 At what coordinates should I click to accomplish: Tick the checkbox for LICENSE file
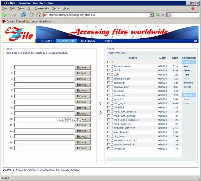pyautogui.click(x=108, y=107)
